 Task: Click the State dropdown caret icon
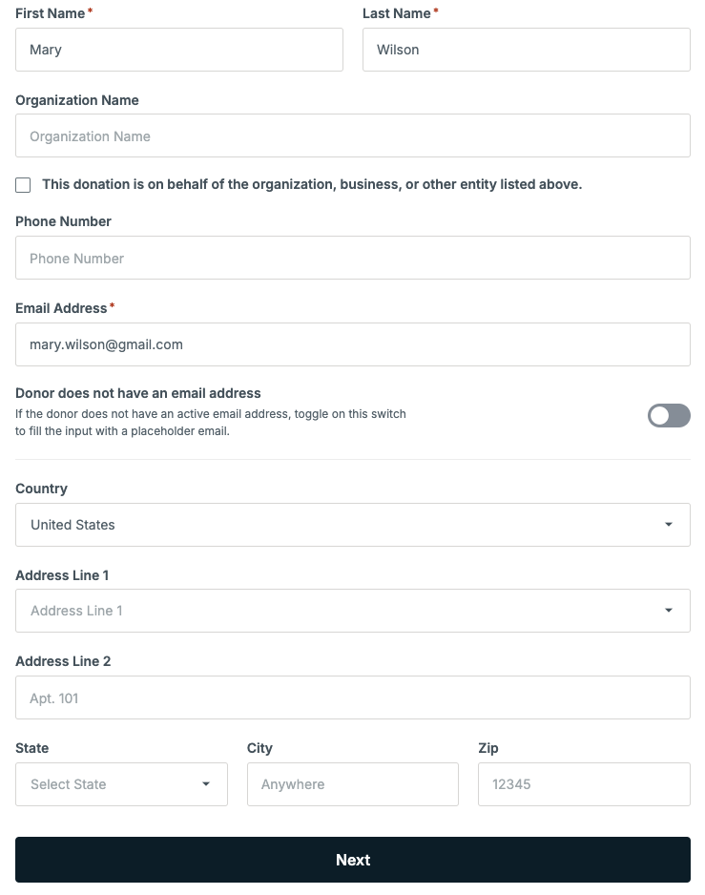coord(206,784)
